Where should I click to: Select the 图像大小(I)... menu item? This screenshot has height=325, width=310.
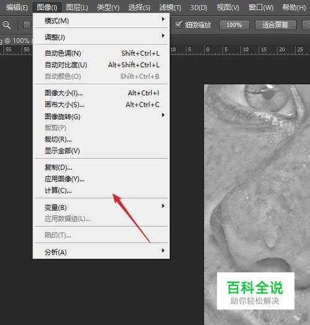pyautogui.click(x=101, y=93)
